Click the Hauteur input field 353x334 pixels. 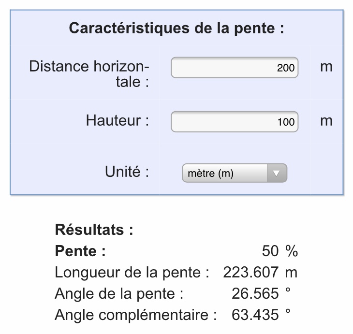tap(235, 121)
